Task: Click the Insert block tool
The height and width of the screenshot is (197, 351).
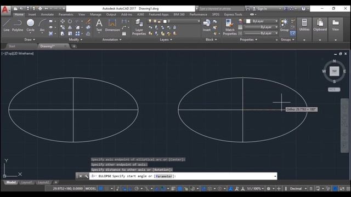Action: [x=206, y=25]
